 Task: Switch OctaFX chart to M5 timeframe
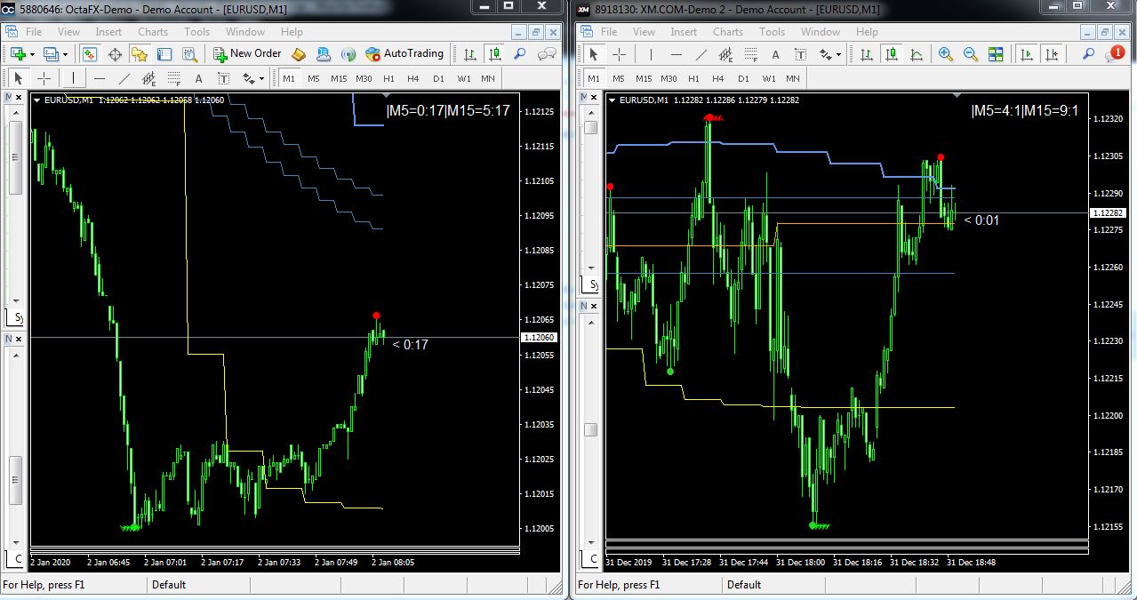point(314,78)
